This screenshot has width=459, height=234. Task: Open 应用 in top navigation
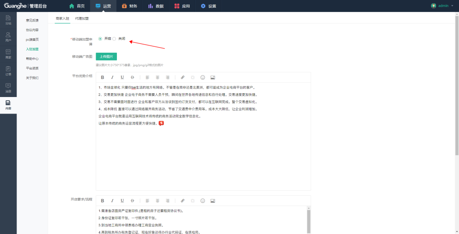[x=182, y=6]
